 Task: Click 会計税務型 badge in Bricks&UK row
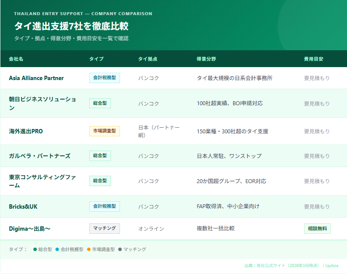click(x=104, y=206)
